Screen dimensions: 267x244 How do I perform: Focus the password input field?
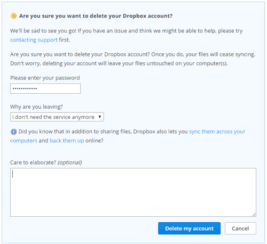[x=45, y=88]
